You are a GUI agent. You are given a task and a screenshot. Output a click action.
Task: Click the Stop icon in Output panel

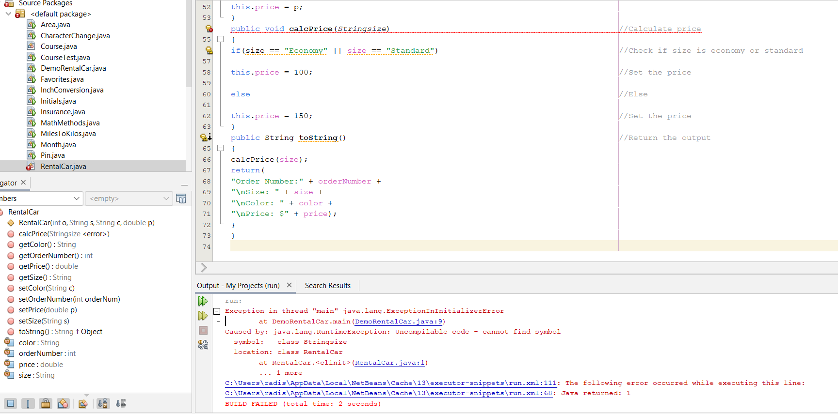tap(203, 330)
